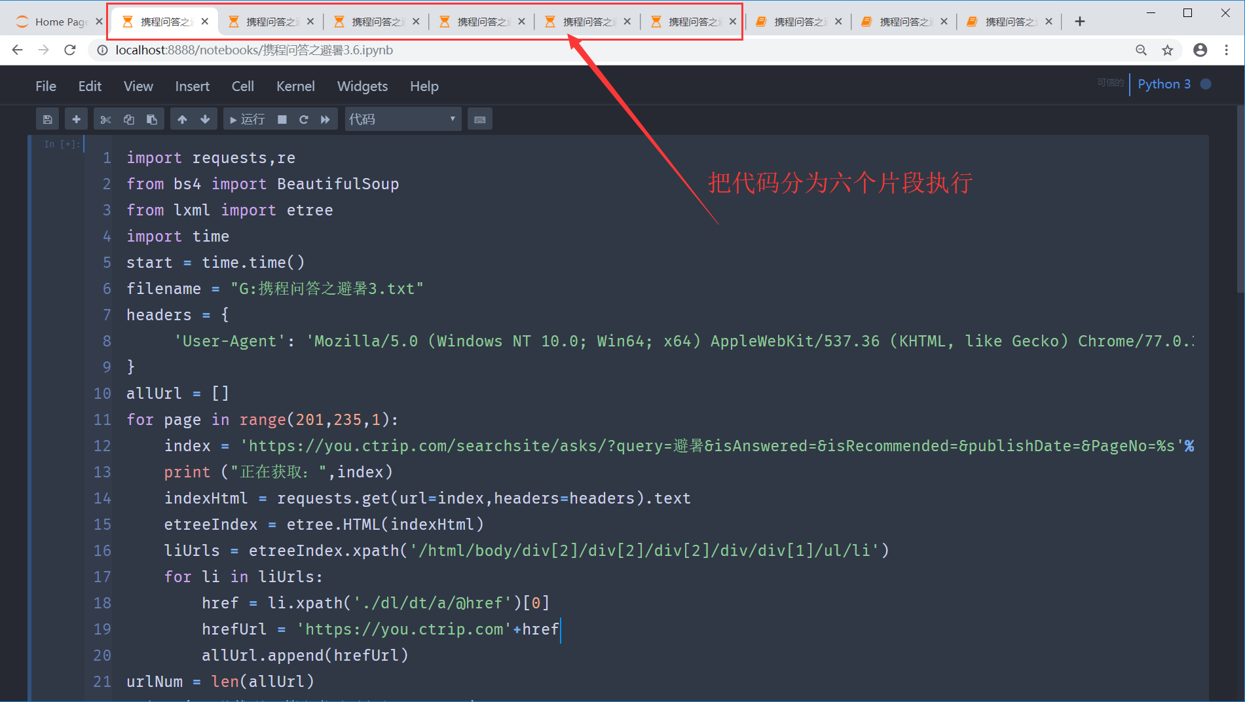View site information icon in address bar
The width and height of the screenshot is (1245, 702).
coord(102,50)
